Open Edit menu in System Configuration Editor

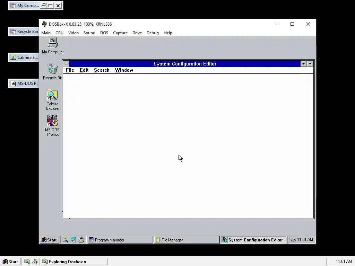coord(84,70)
